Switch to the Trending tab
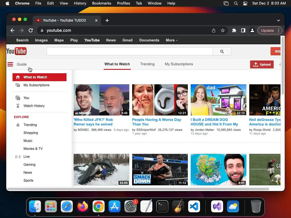Screen dimensions: 291x218 click(x=147, y=64)
